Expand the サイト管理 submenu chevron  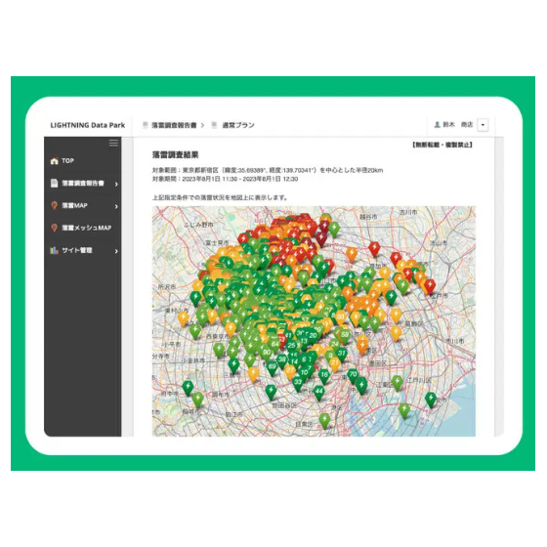[116, 251]
